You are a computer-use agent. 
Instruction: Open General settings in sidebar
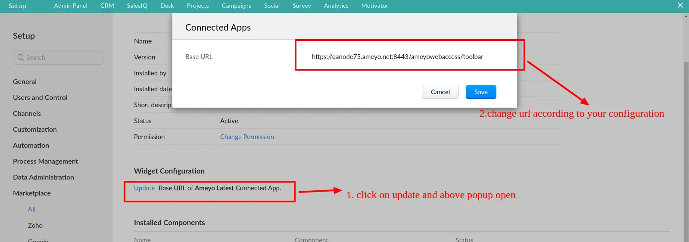pos(25,81)
